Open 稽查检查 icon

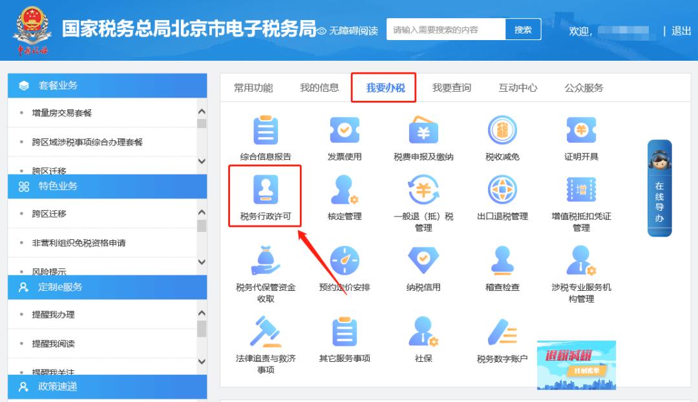(x=502, y=260)
